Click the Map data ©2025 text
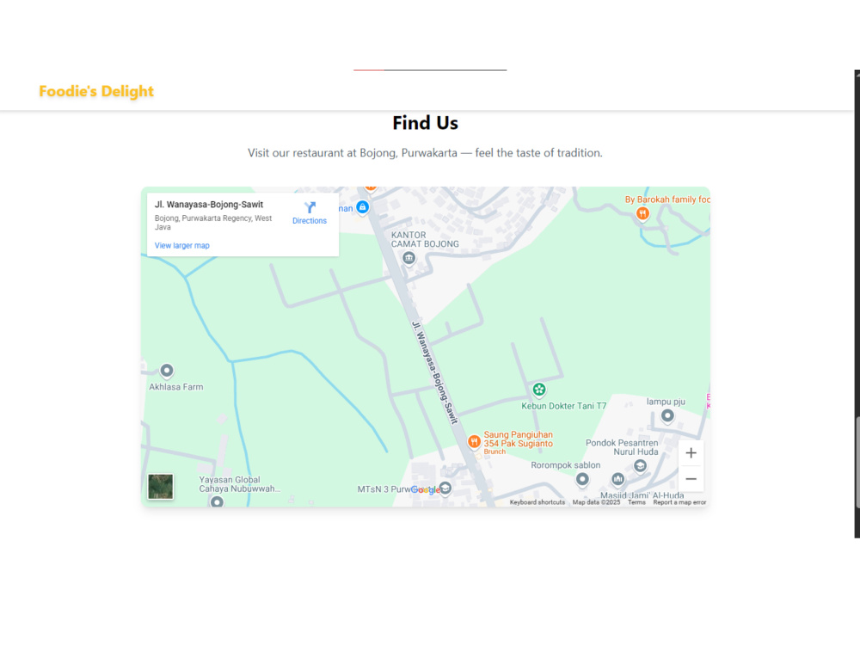The width and height of the screenshot is (860, 645). pyautogui.click(x=596, y=502)
